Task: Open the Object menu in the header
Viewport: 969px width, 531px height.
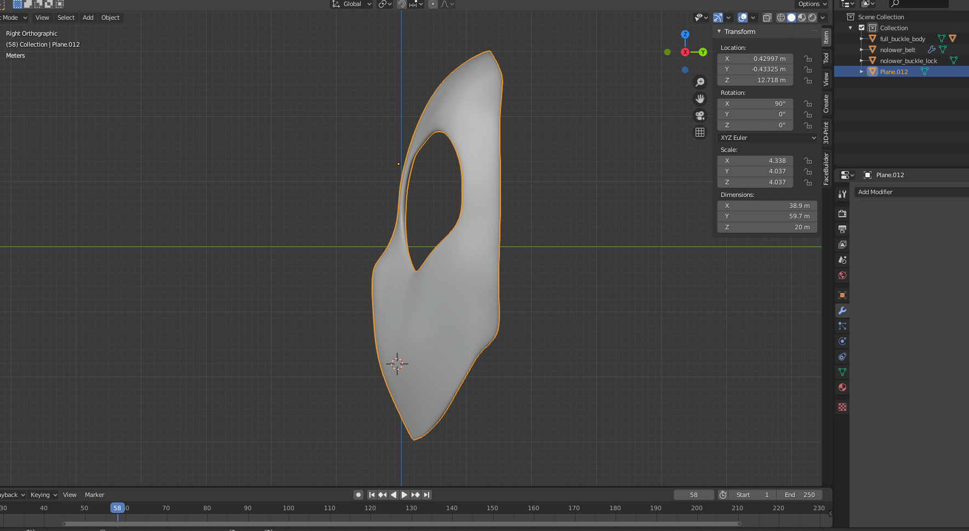Action: pos(110,17)
